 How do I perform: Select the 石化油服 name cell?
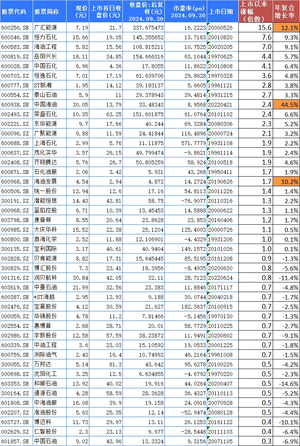pyautogui.click(x=50, y=172)
